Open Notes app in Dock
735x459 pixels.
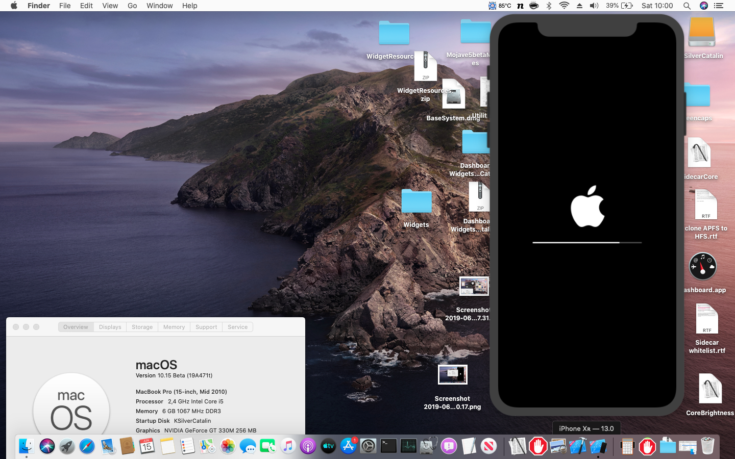pyautogui.click(x=167, y=446)
